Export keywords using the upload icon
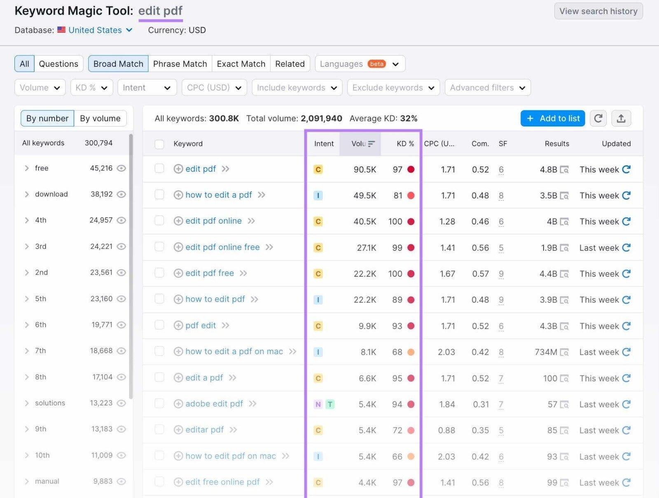 621,119
